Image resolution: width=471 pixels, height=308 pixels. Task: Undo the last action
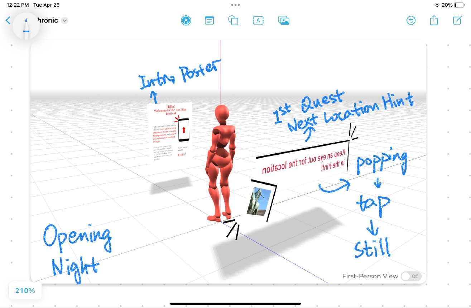[411, 20]
